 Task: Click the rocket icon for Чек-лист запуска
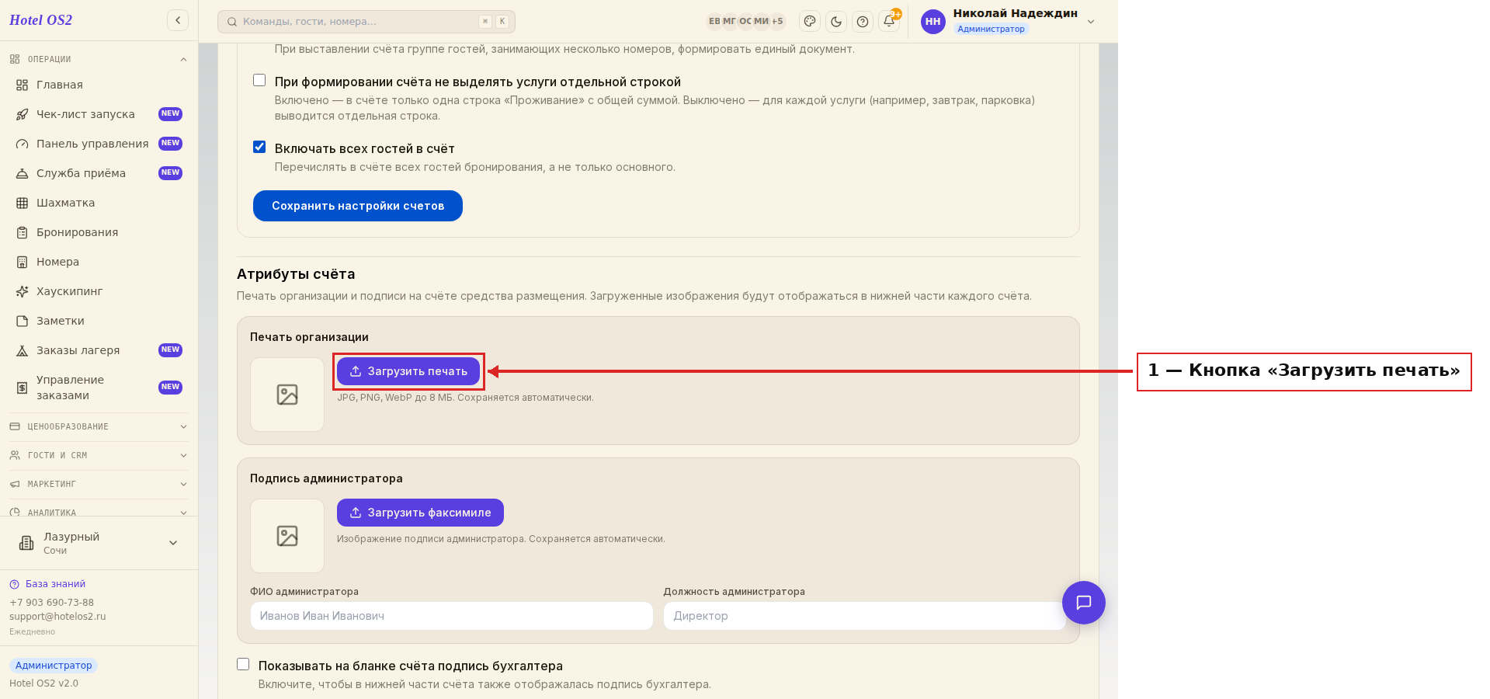[23, 114]
